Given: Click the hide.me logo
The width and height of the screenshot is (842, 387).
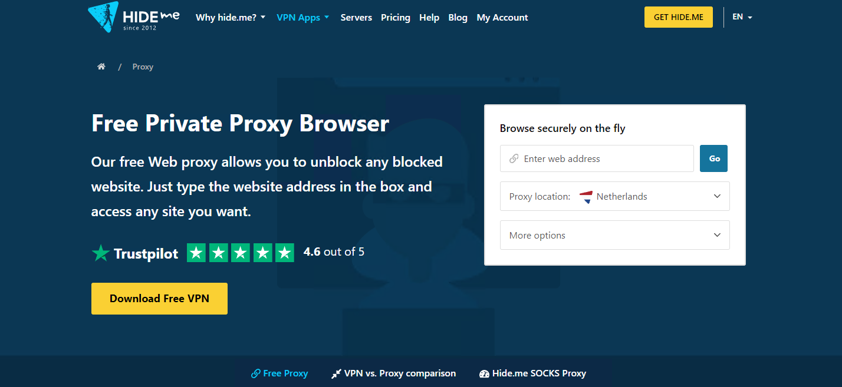Looking at the screenshot, I should pos(134,17).
